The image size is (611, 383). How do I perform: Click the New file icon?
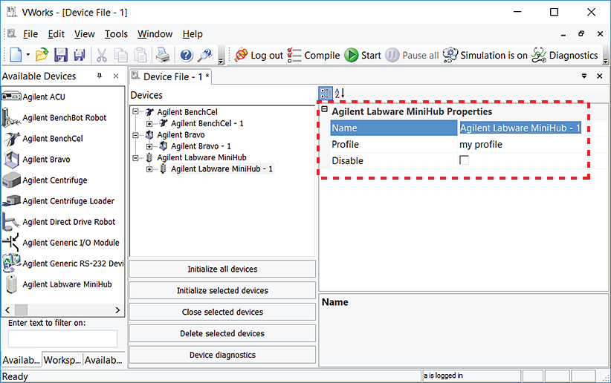pyautogui.click(x=16, y=55)
